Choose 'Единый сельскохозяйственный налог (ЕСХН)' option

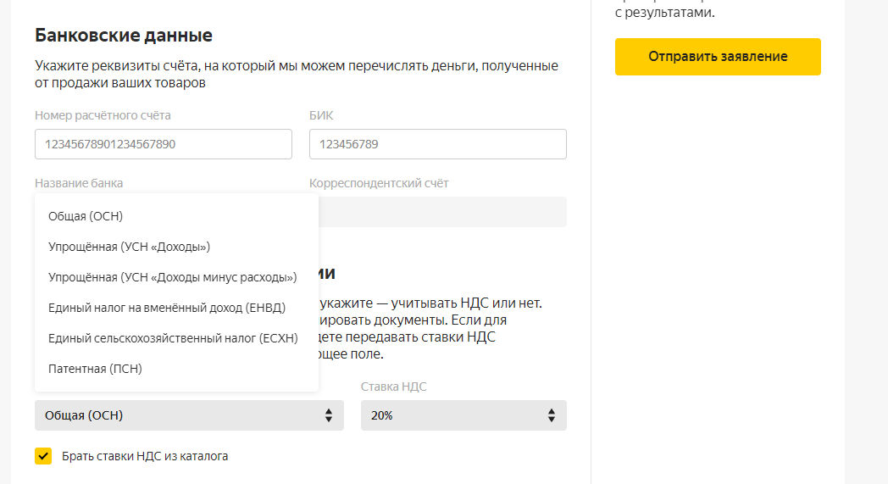[174, 338]
